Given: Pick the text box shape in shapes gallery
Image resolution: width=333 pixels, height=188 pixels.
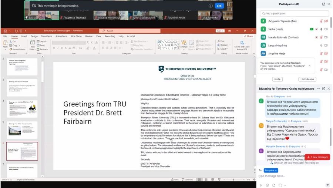Looking at the screenshot, I should tap(159, 42).
